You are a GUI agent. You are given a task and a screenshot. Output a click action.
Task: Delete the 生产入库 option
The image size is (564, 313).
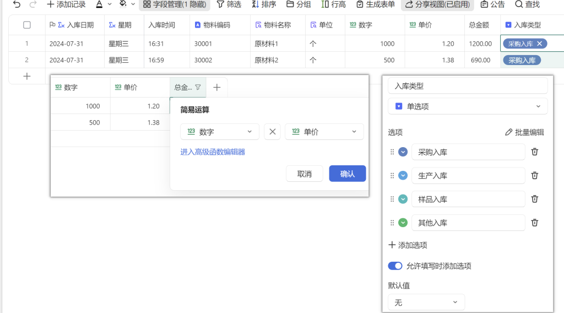tap(535, 176)
